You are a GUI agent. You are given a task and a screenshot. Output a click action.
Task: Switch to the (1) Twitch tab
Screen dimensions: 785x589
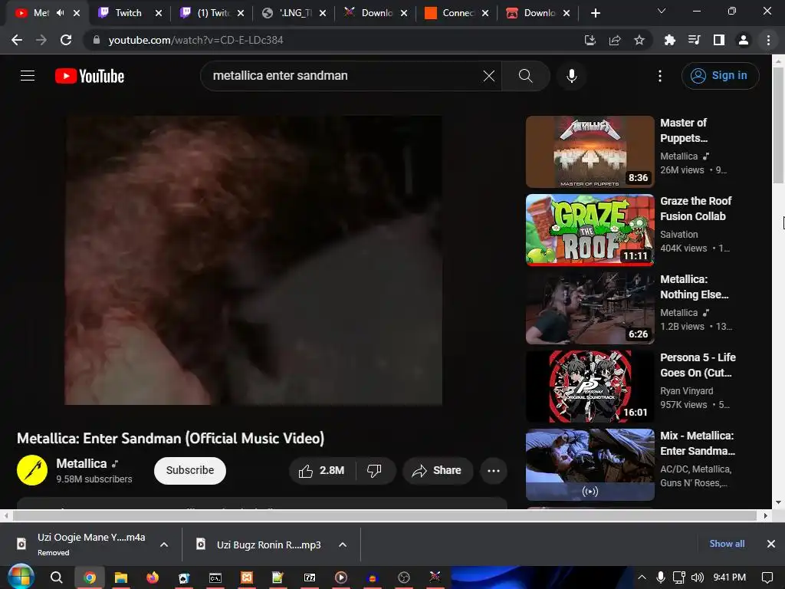click(213, 13)
